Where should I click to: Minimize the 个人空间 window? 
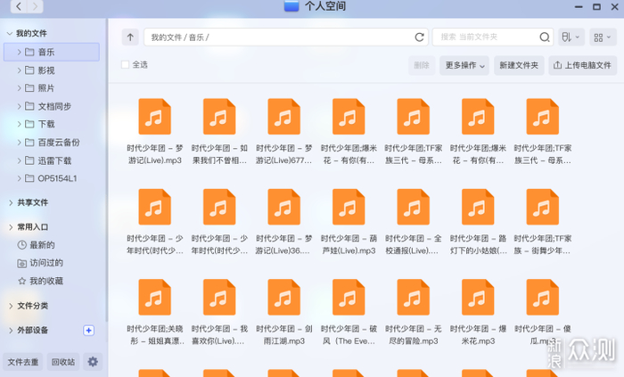[x=579, y=7]
